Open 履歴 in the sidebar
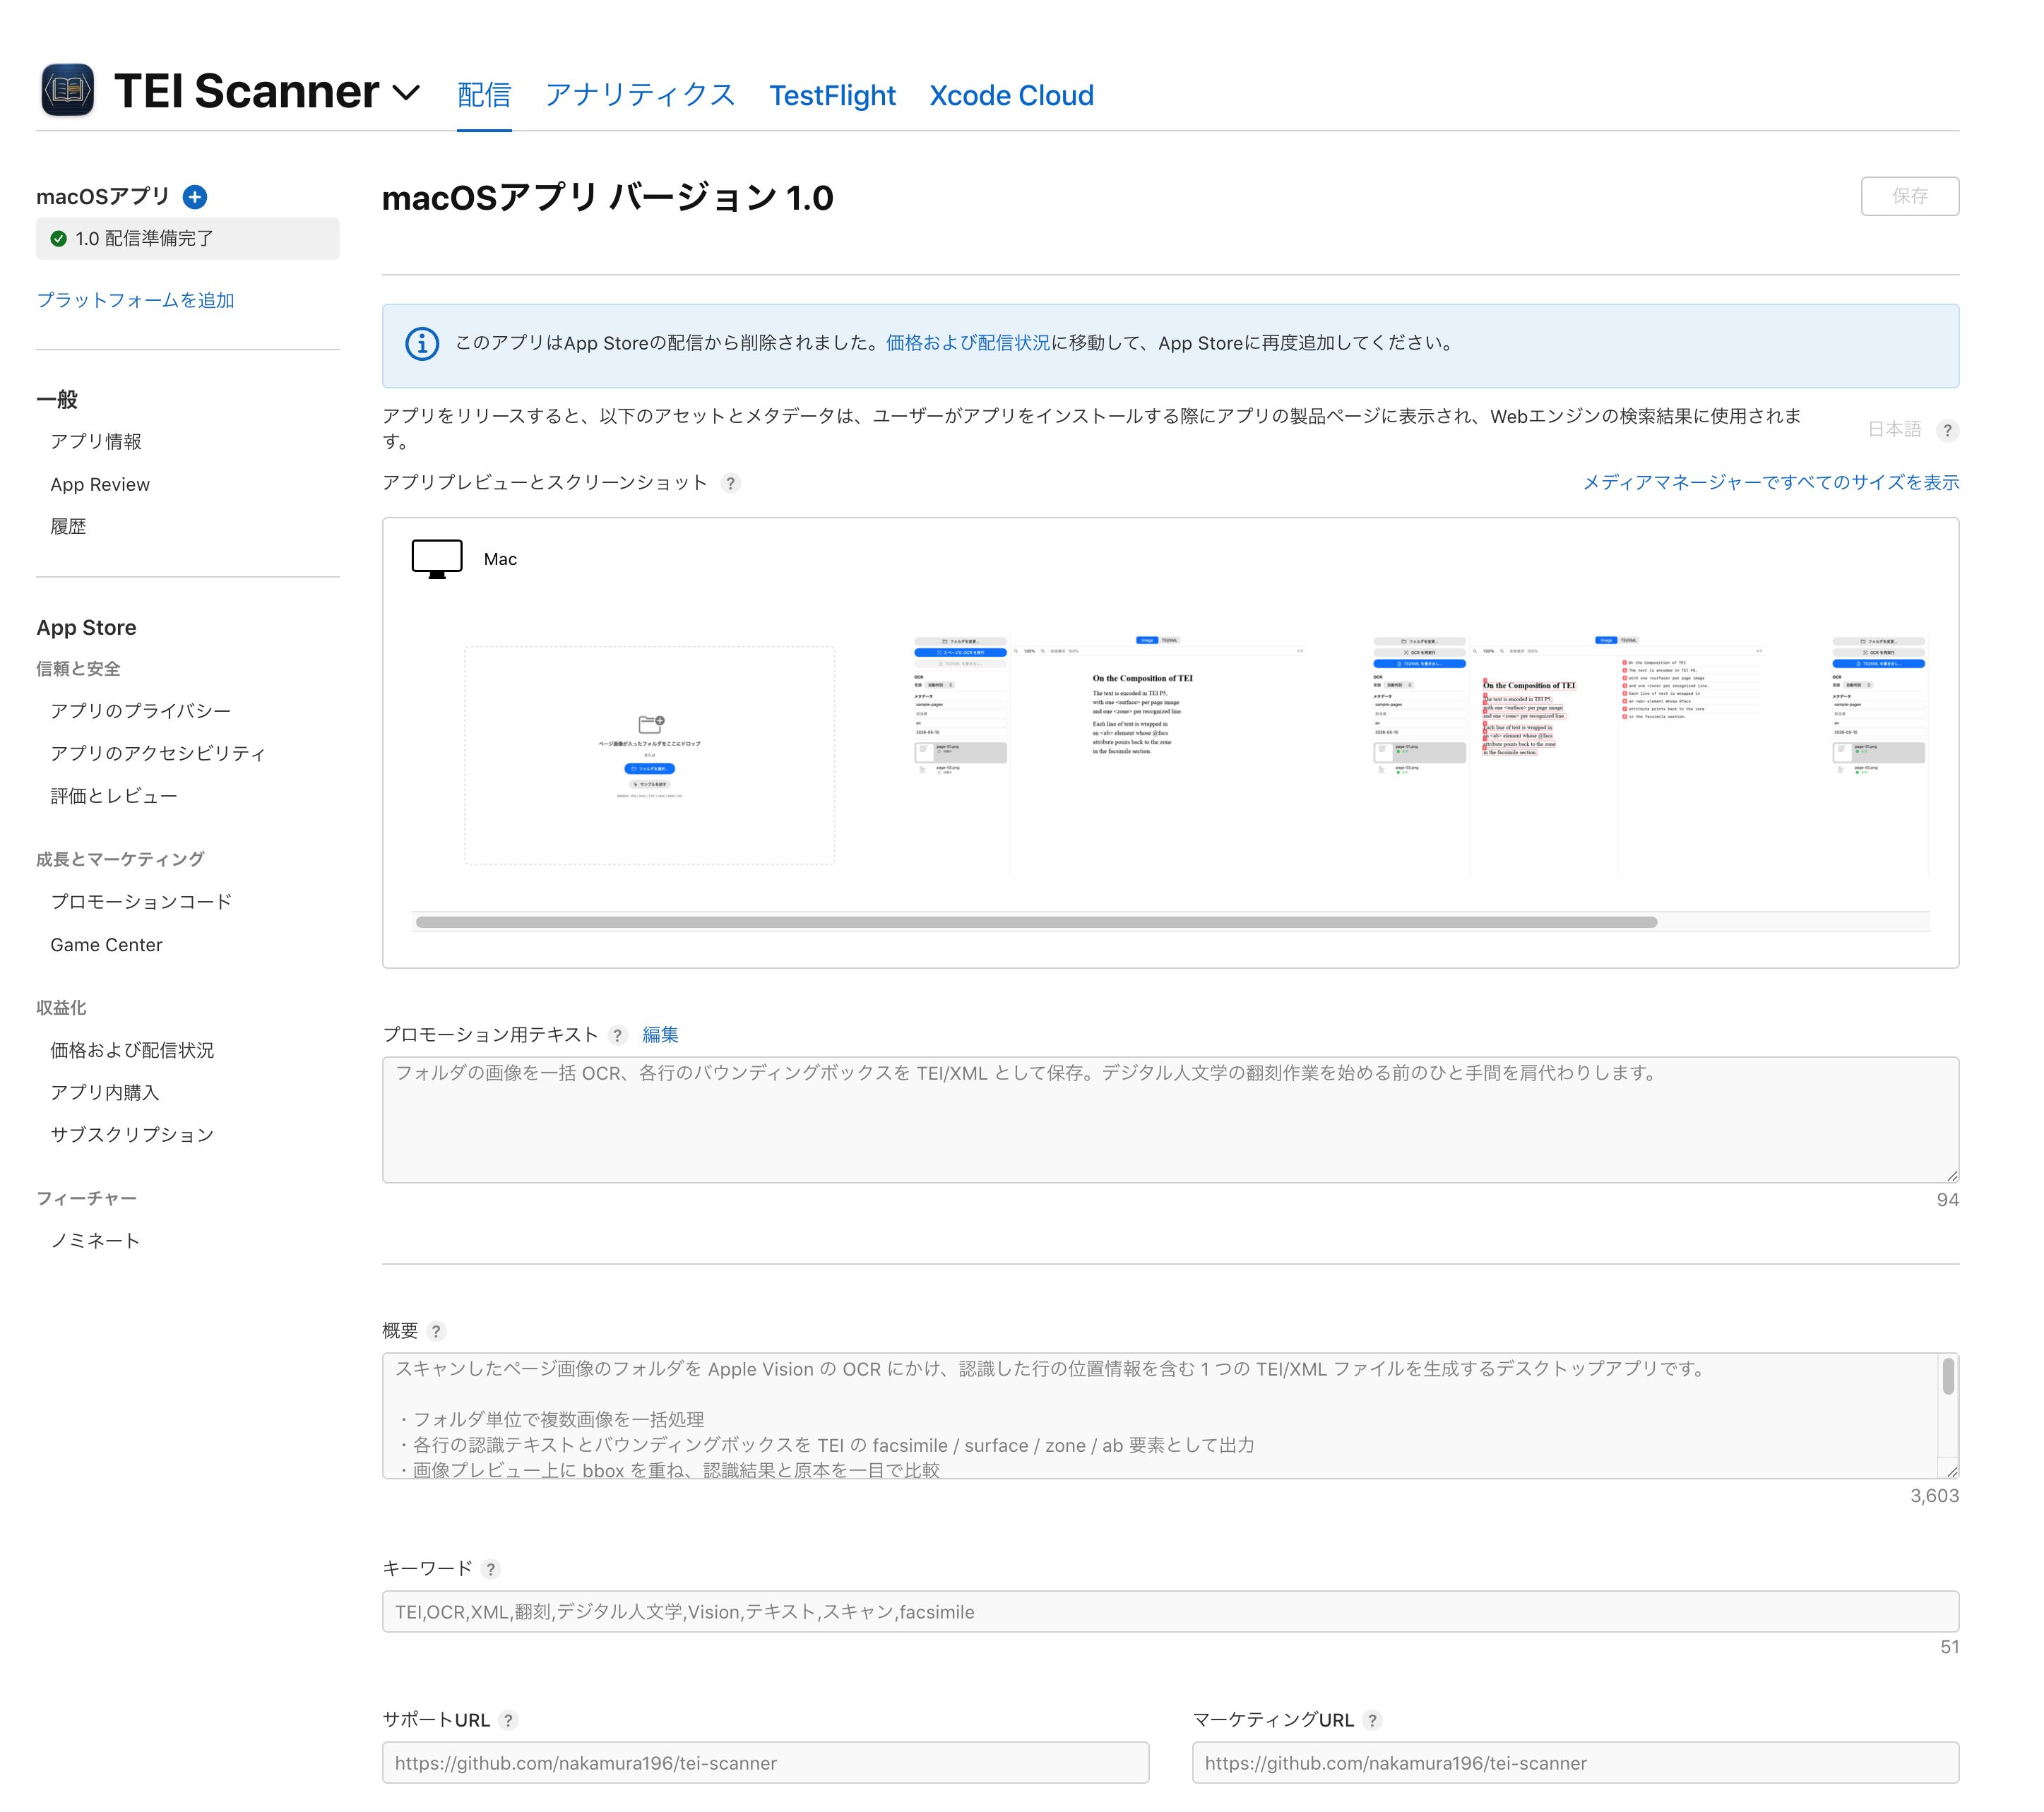 68,526
